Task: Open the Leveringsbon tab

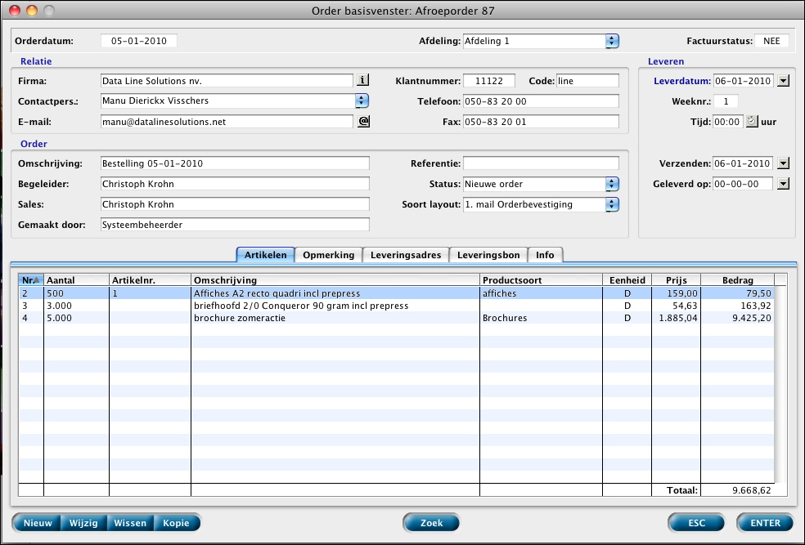Action: click(488, 255)
